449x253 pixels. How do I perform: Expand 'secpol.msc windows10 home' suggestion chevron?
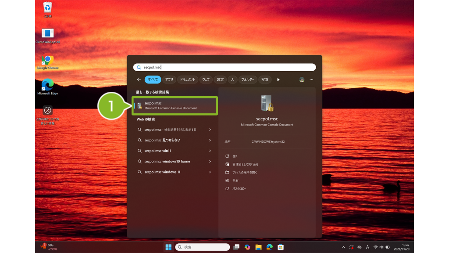tap(210, 161)
